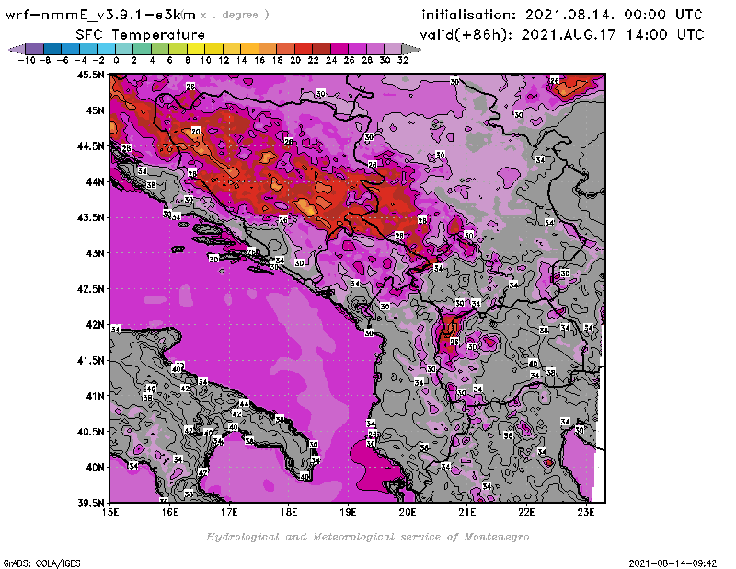Image resolution: width=736 pixels, height=569 pixels.
Task: Click the '18E' longitude axis label
Action: 289,512
